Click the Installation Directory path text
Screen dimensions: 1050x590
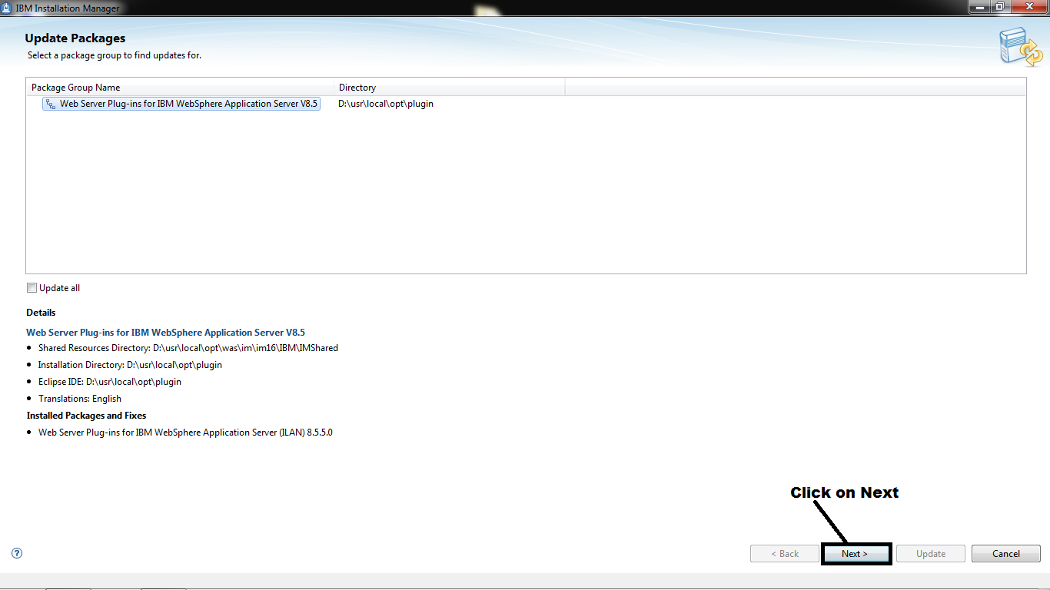pos(130,364)
